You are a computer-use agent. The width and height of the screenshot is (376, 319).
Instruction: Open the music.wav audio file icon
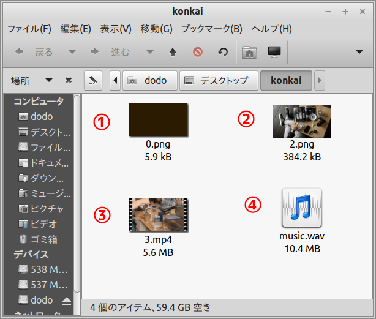pos(301,206)
